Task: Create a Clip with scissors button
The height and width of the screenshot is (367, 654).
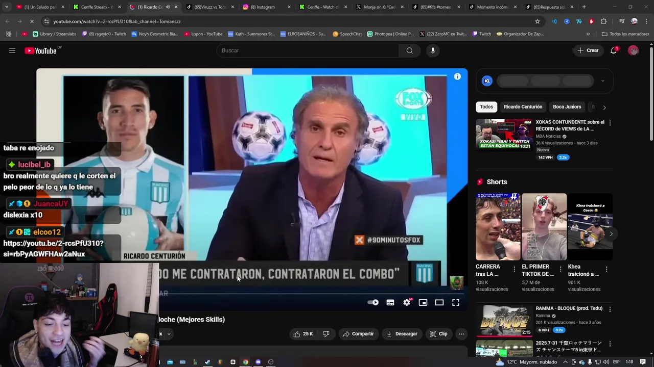Action: (x=438, y=334)
